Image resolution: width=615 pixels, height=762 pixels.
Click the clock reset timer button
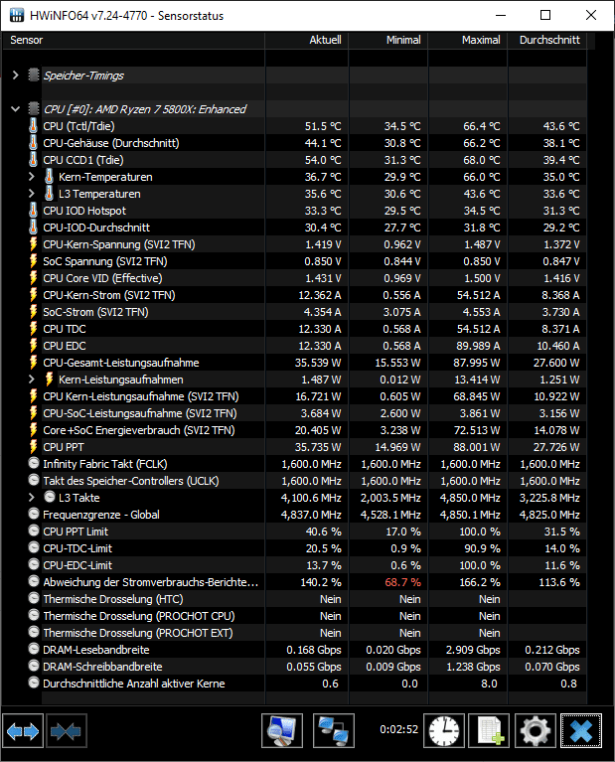[x=444, y=730]
